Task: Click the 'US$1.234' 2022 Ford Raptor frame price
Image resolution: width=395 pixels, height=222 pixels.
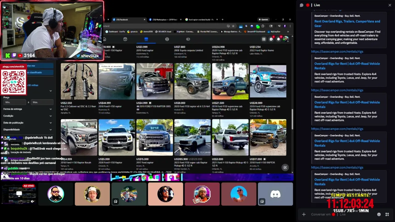Action: [x=255, y=47]
